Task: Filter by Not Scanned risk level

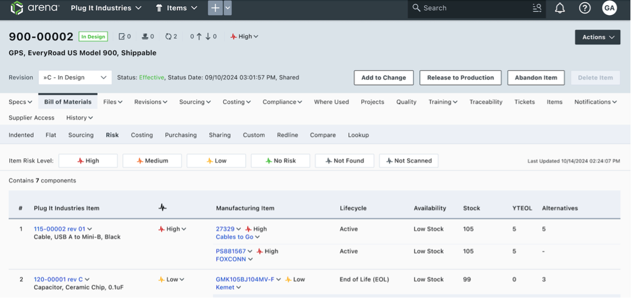Action: click(409, 160)
